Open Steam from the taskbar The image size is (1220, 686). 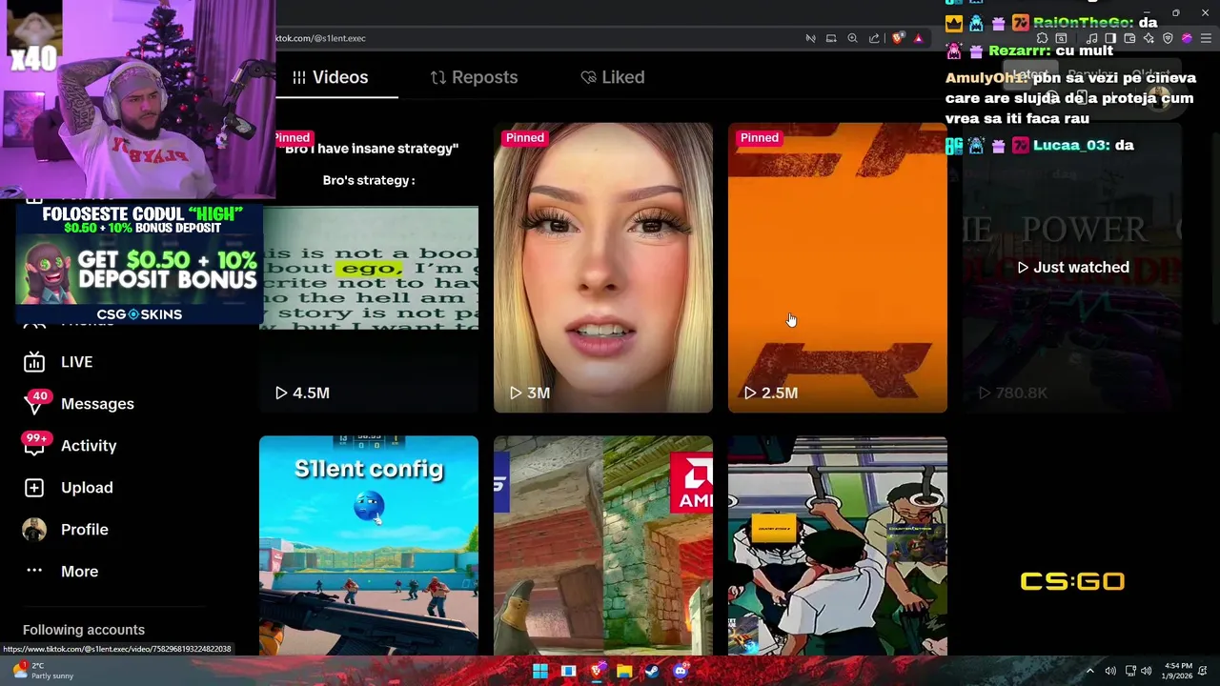click(652, 672)
